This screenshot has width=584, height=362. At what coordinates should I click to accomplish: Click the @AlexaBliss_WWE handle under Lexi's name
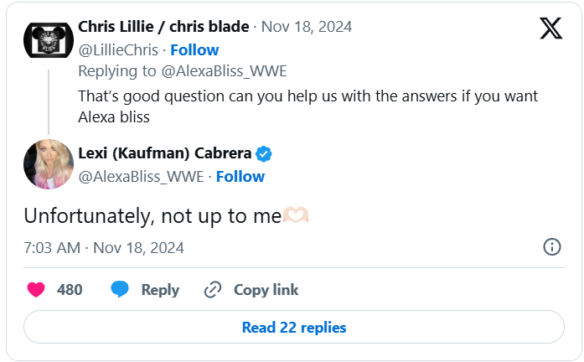tap(142, 176)
